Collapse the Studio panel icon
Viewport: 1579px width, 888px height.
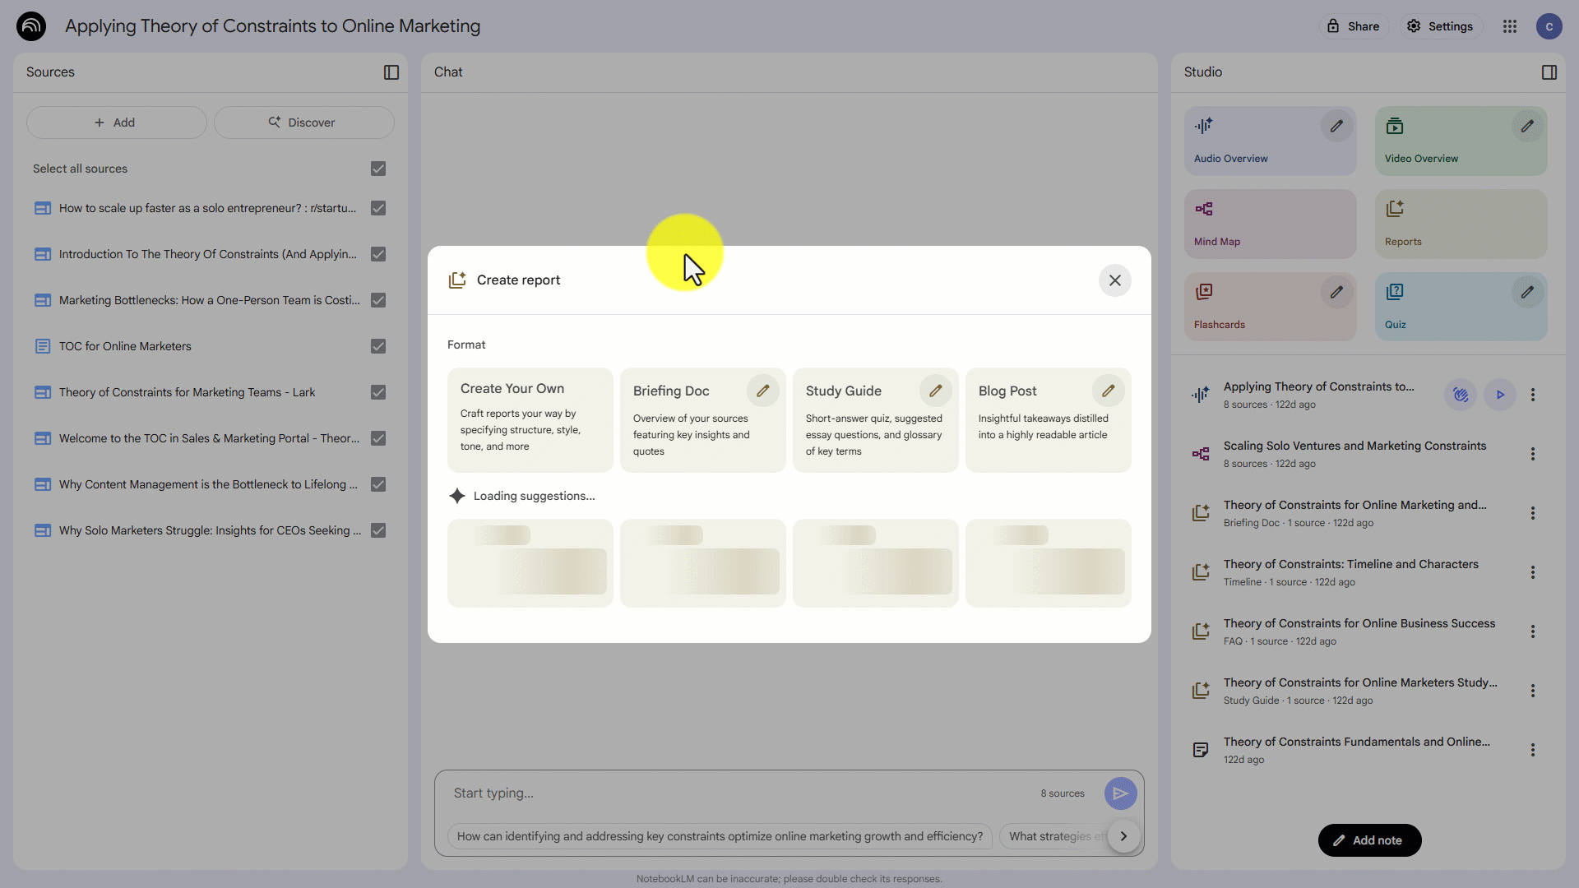pyautogui.click(x=1549, y=72)
